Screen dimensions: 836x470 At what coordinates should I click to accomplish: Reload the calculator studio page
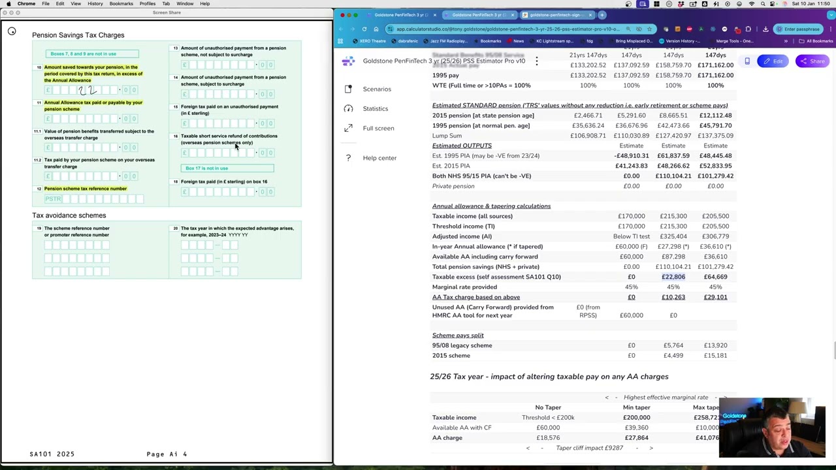tap(364, 29)
